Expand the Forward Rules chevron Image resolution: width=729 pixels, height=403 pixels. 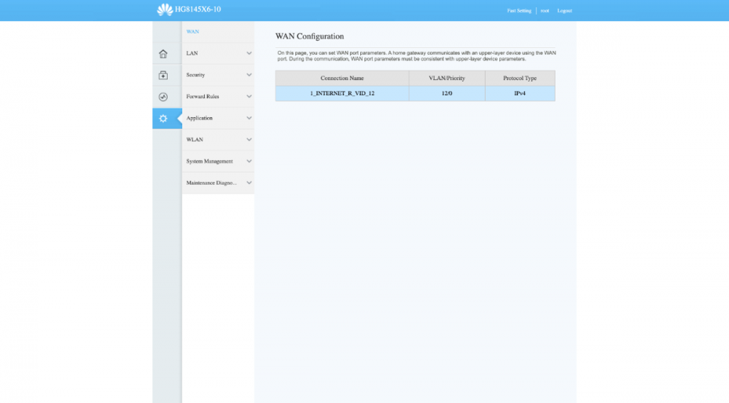coord(249,97)
